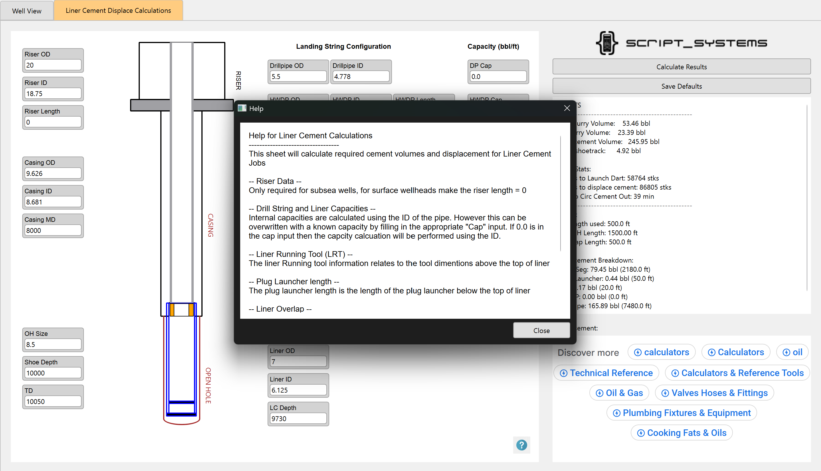Click the Calculate Results button
Image resolution: width=821 pixels, height=471 pixels.
pos(681,67)
